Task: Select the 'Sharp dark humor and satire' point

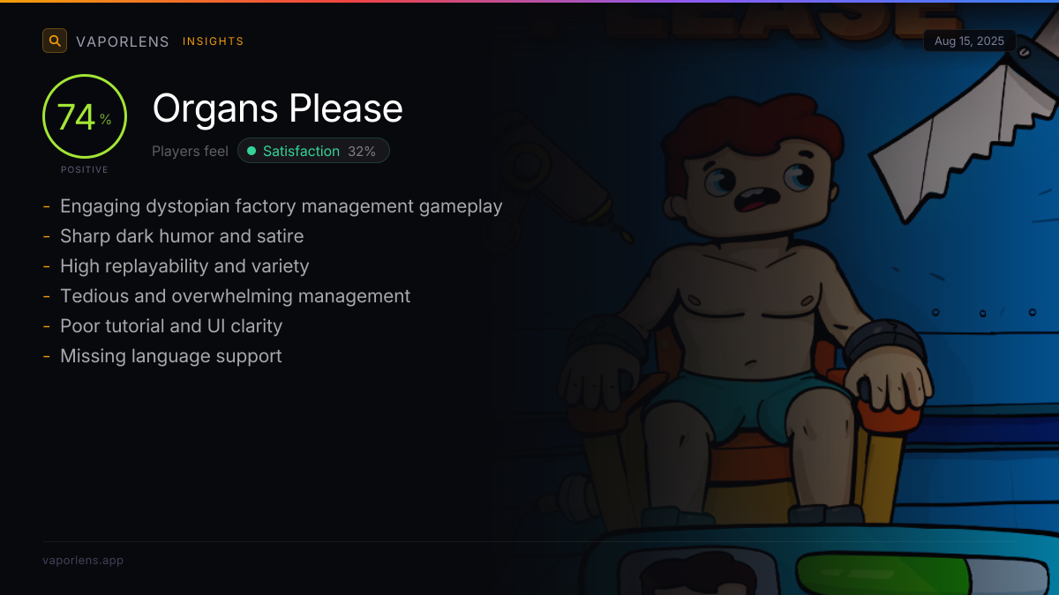Action: coord(182,236)
